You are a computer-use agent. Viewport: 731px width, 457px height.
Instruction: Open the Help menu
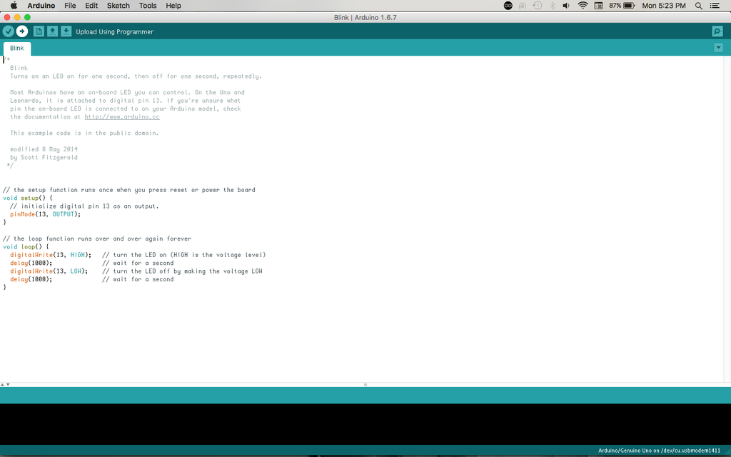pyautogui.click(x=173, y=6)
